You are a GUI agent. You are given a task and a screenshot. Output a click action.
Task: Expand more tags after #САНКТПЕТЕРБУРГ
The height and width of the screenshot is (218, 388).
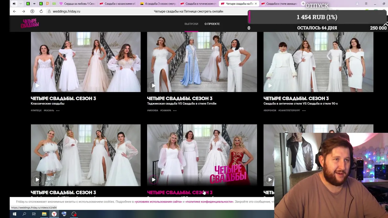[304, 111]
